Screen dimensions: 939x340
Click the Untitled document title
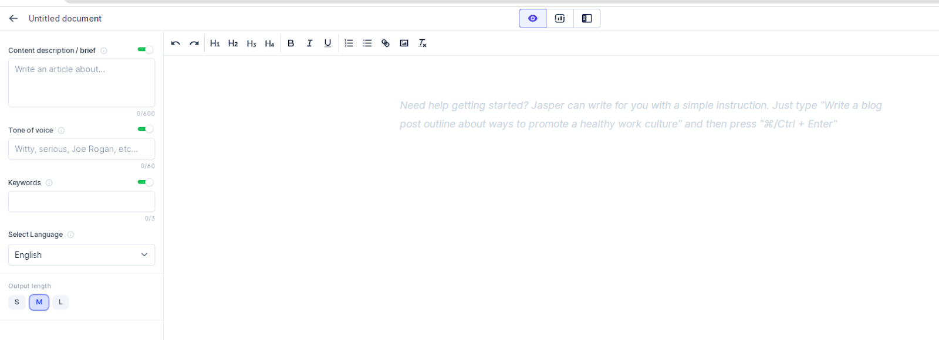coord(65,19)
